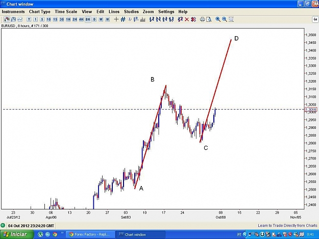Open the Help menu

click(x=183, y=12)
